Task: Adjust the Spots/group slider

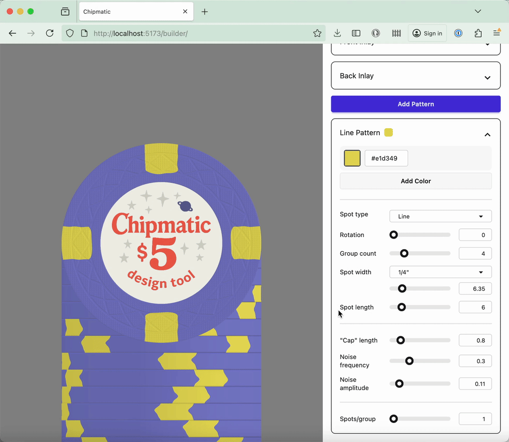Action: pos(420,419)
